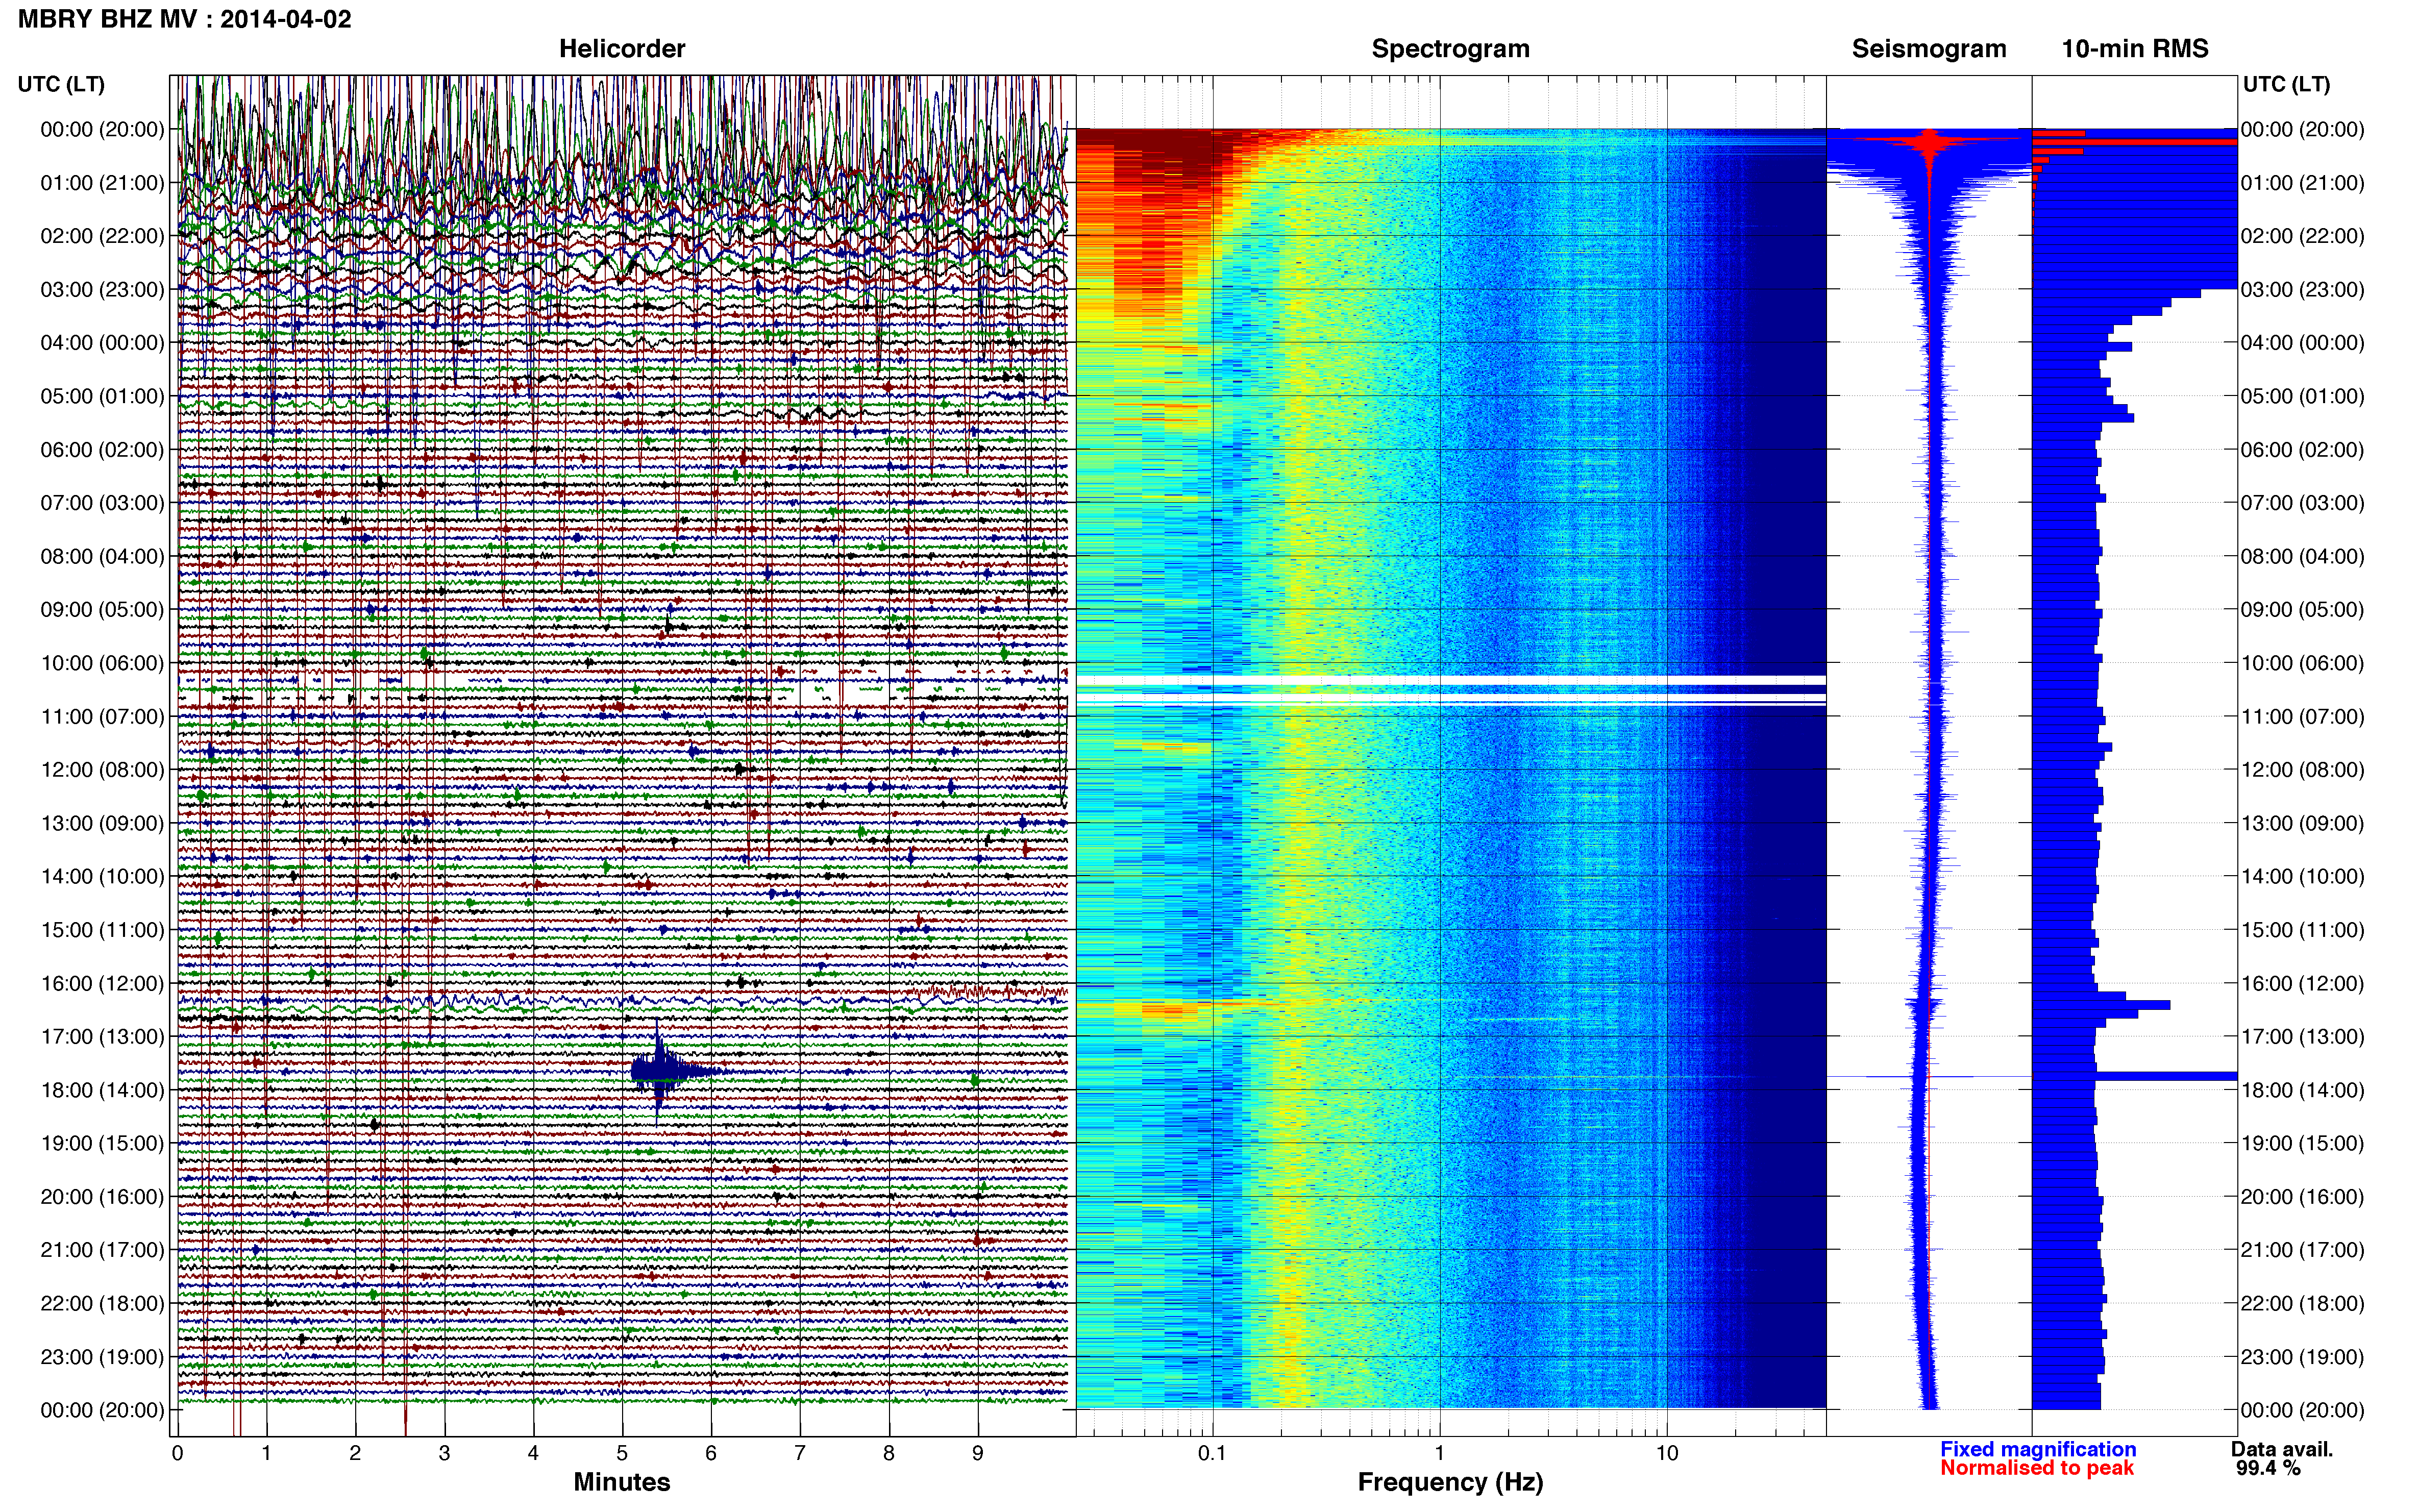The image size is (2419, 1512).
Task: Click the 'Data avail.' label
Action: coord(2282,1449)
